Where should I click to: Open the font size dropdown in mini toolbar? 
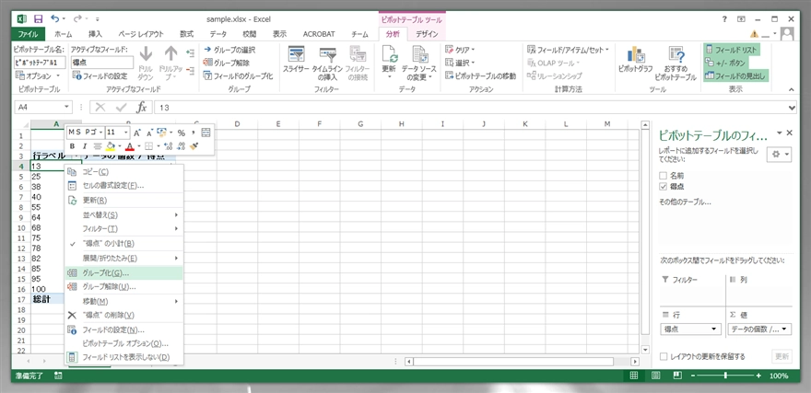[125, 133]
